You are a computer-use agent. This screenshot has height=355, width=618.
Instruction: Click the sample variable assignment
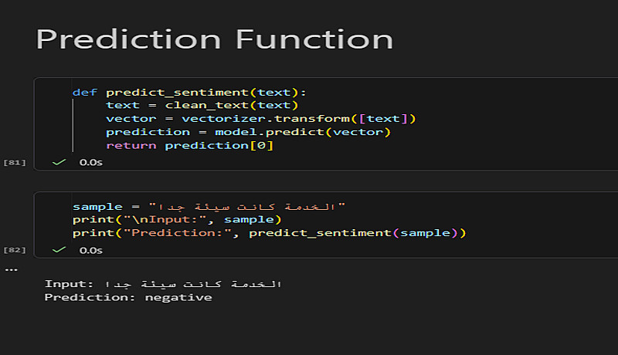pyautogui.click(x=97, y=207)
